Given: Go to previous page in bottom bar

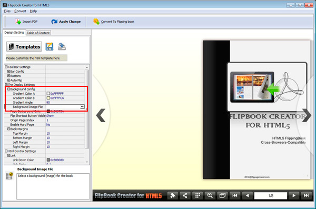Looking at the screenshot, I should (248, 195).
